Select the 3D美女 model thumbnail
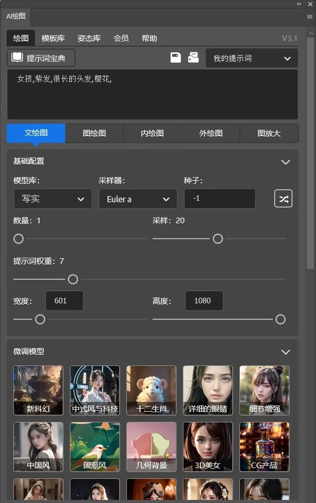 208,447
